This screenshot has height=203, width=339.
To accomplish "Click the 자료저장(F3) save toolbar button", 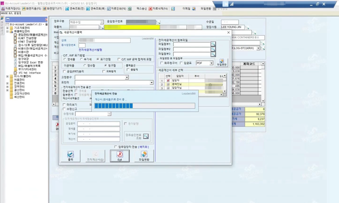I will click(x=10, y=9).
